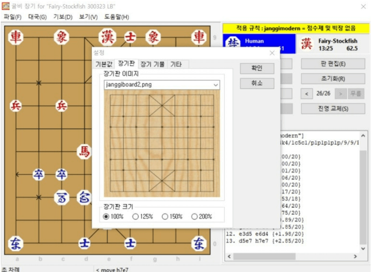The height and width of the screenshot is (272, 371).
Task: Select the red 兵 soldier on file a
Action: coord(16,105)
